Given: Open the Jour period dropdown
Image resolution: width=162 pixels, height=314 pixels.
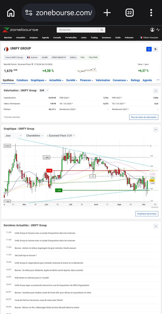Looking at the screenshot, I should point(13,136).
